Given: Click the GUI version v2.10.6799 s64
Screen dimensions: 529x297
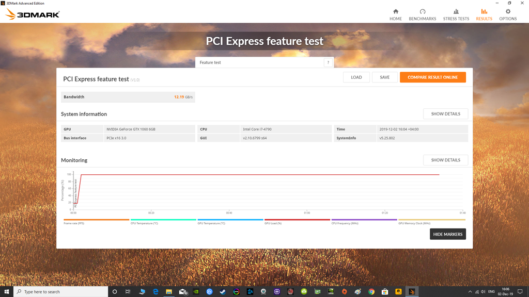Looking at the screenshot, I should click(x=255, y=138).
